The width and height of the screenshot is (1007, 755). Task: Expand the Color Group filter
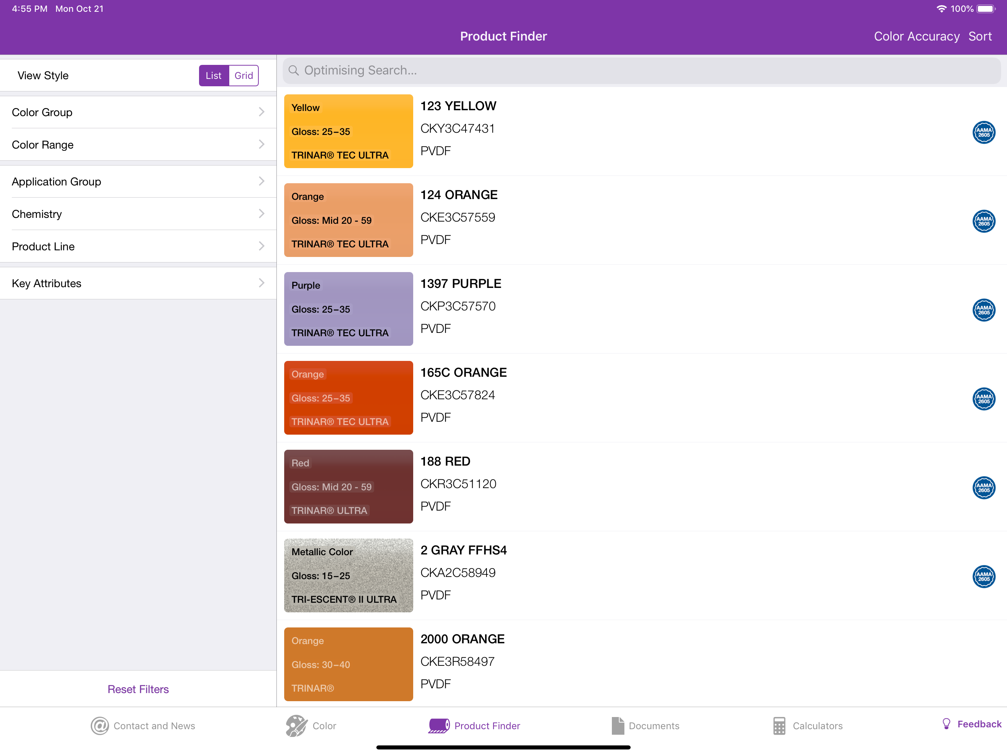point(138,112)
